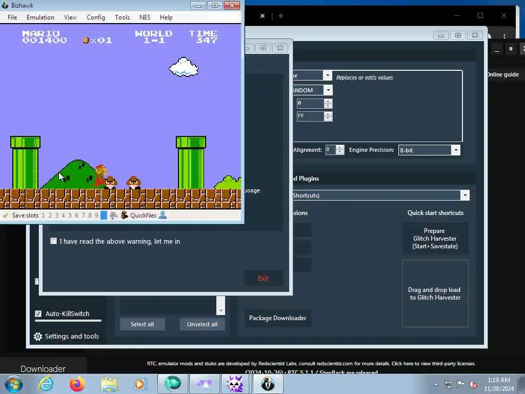This screenshot has width=525, height=394.
Task: Open the dropdown above RANDOM
Action: pyautogui.click(x=328, y=75)
